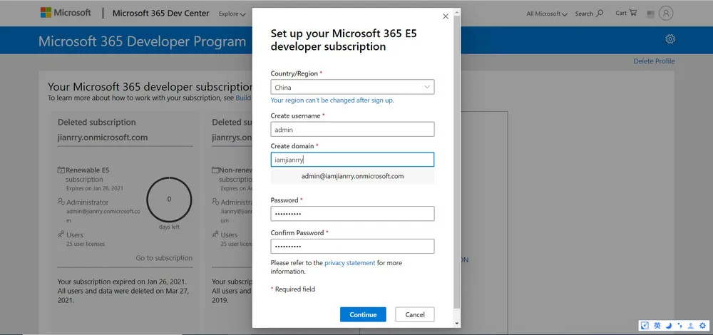The image size is (713, 335).
Task: Toggle the IME moon half-width icon
Action: (x=668, y=326)
